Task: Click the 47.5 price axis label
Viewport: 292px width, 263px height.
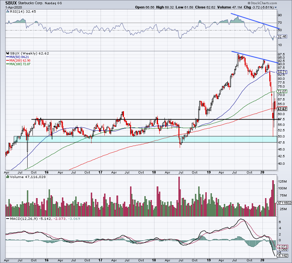Action: [x=281, y=143]
